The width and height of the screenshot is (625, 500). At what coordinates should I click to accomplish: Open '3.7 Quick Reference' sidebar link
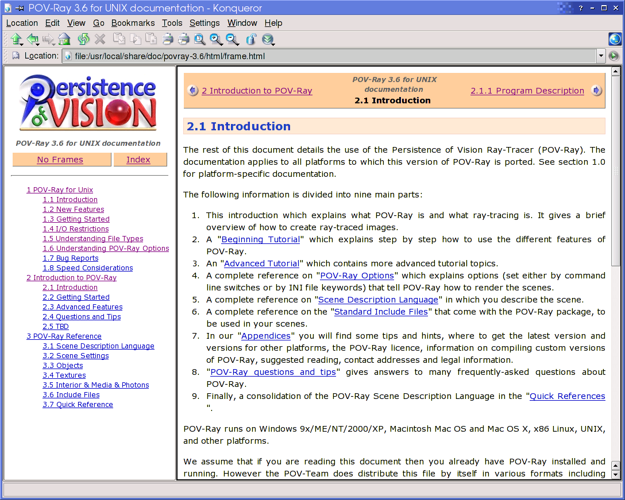point(78,405)
